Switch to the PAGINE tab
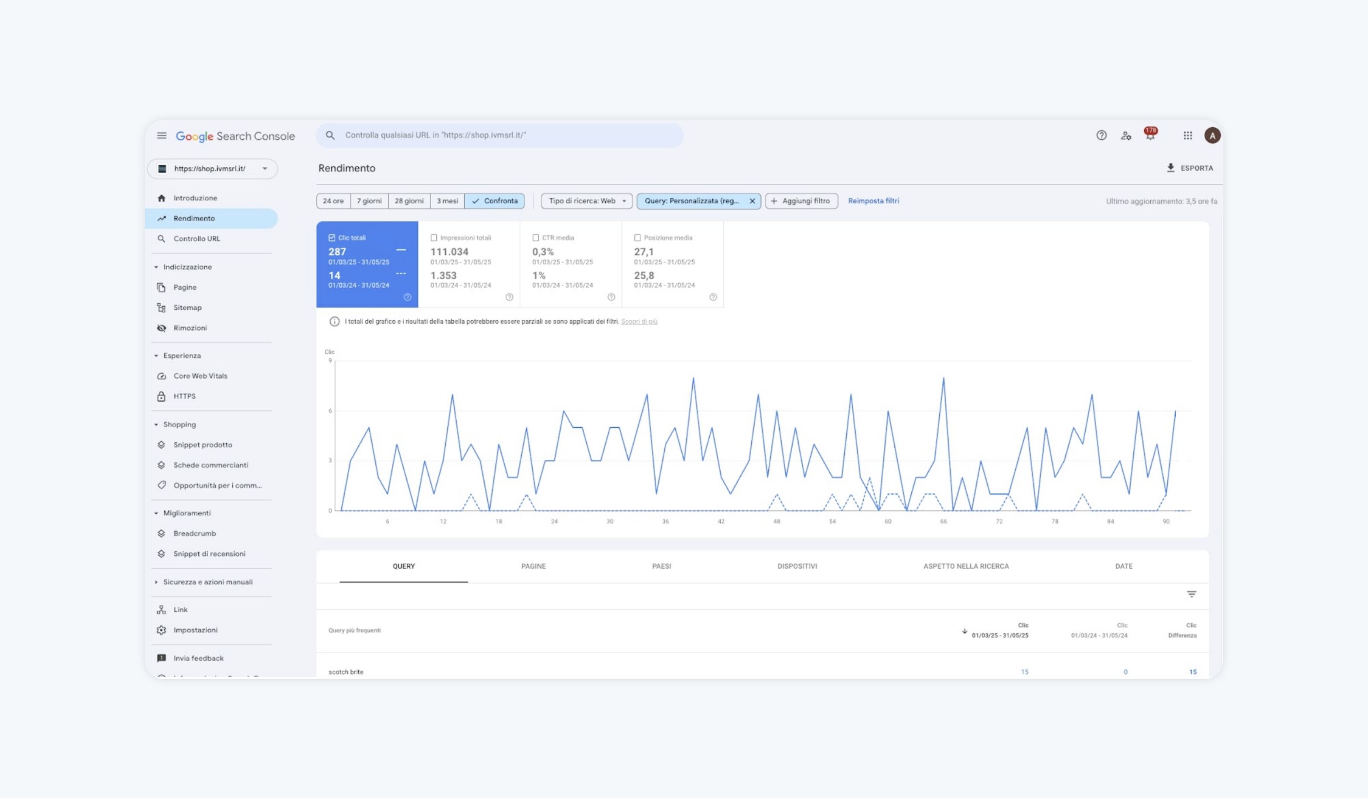Image resolution: width=1368 pixels, height=798 pixels. (533, 566)
